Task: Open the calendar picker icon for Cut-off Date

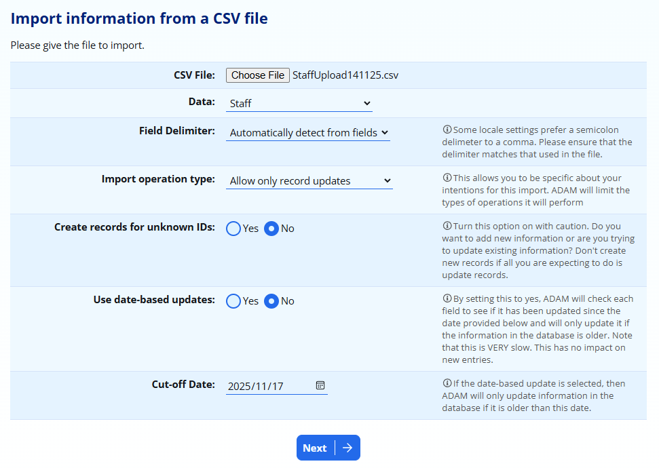Action: 320,385
